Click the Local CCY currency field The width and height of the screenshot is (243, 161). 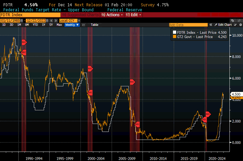click(68, 20)
